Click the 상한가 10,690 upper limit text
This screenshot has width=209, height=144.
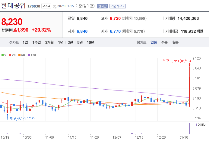[x=134, y=18]
